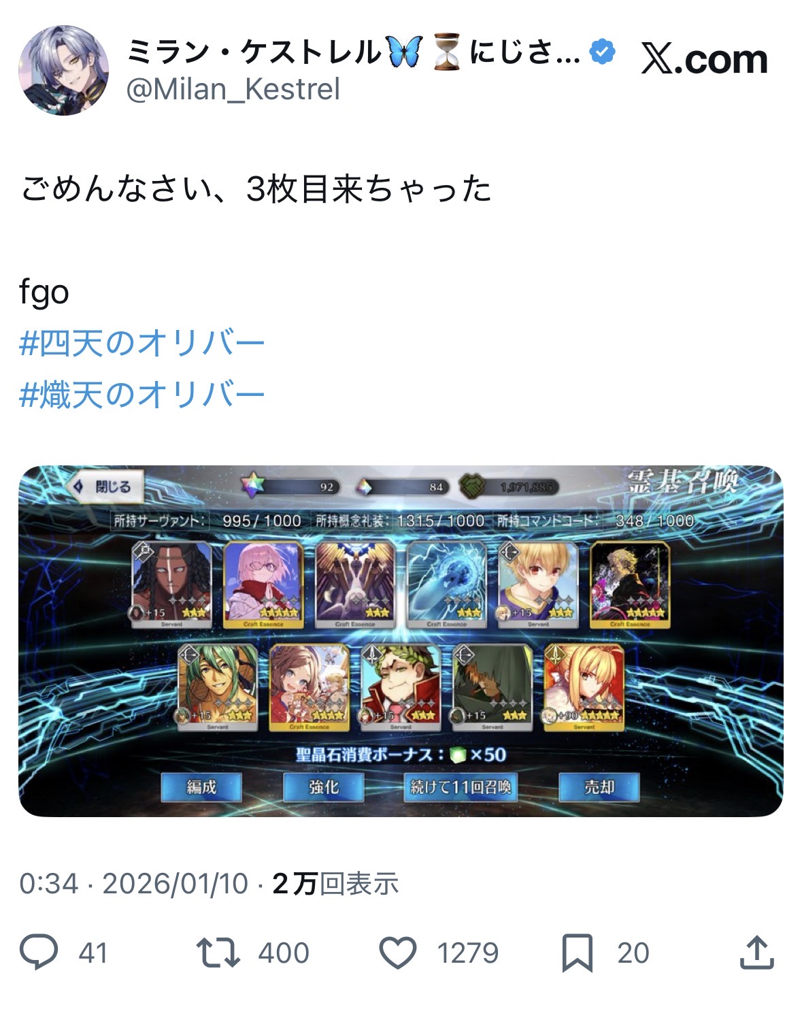Like the post with heart icon
The height and width of the screenshot is (1009, 802).
coord(397,953)
